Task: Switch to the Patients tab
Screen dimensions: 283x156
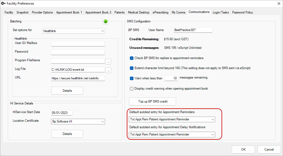Action: click(119, 12)
